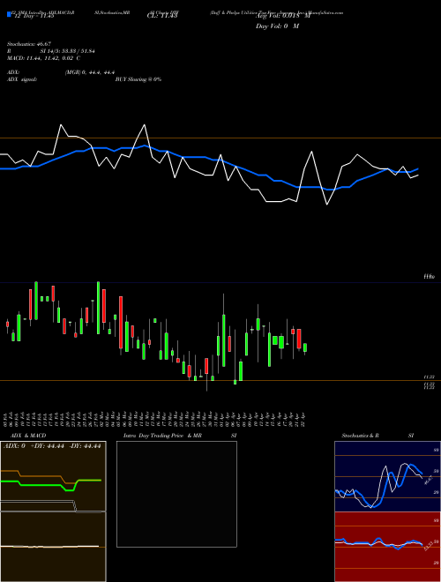Click the rotated 33.33 label in RSI panel

coord(429,546)
